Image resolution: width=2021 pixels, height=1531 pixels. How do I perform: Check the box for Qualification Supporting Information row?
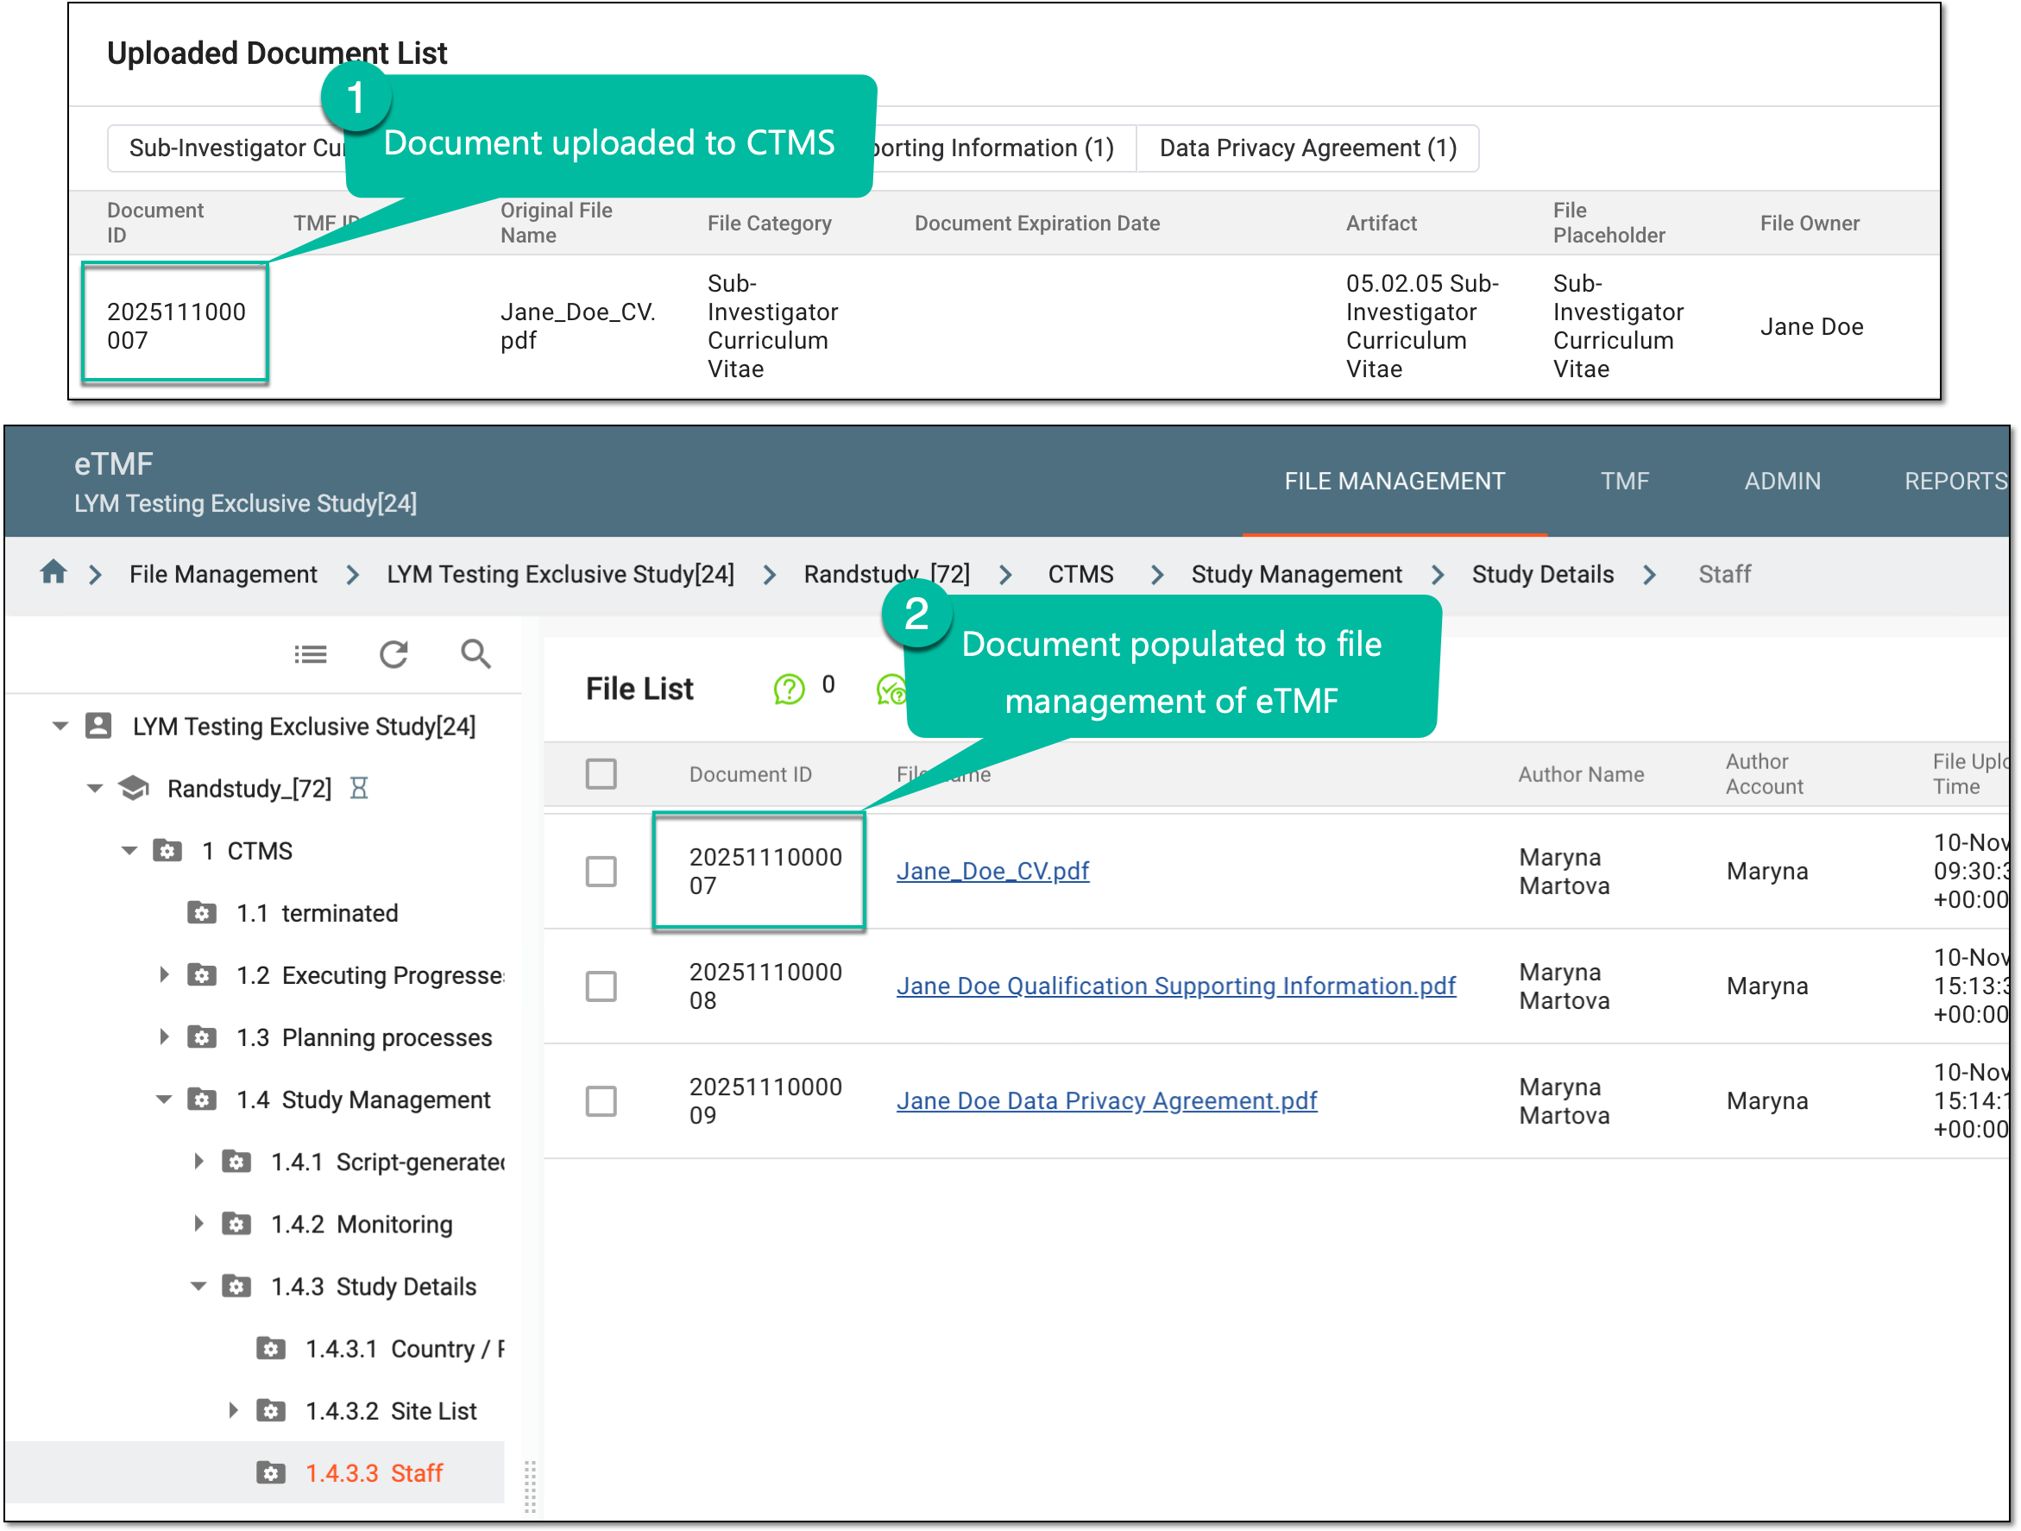(x=601, y=986)
